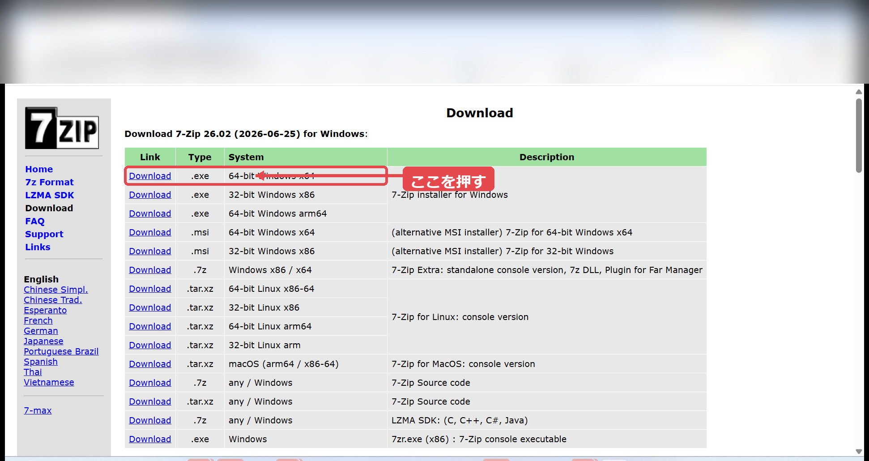The height and width of the screenshot is (461, 869).
Task: Open the 7-max link
Action: click(x=38, y=410)
